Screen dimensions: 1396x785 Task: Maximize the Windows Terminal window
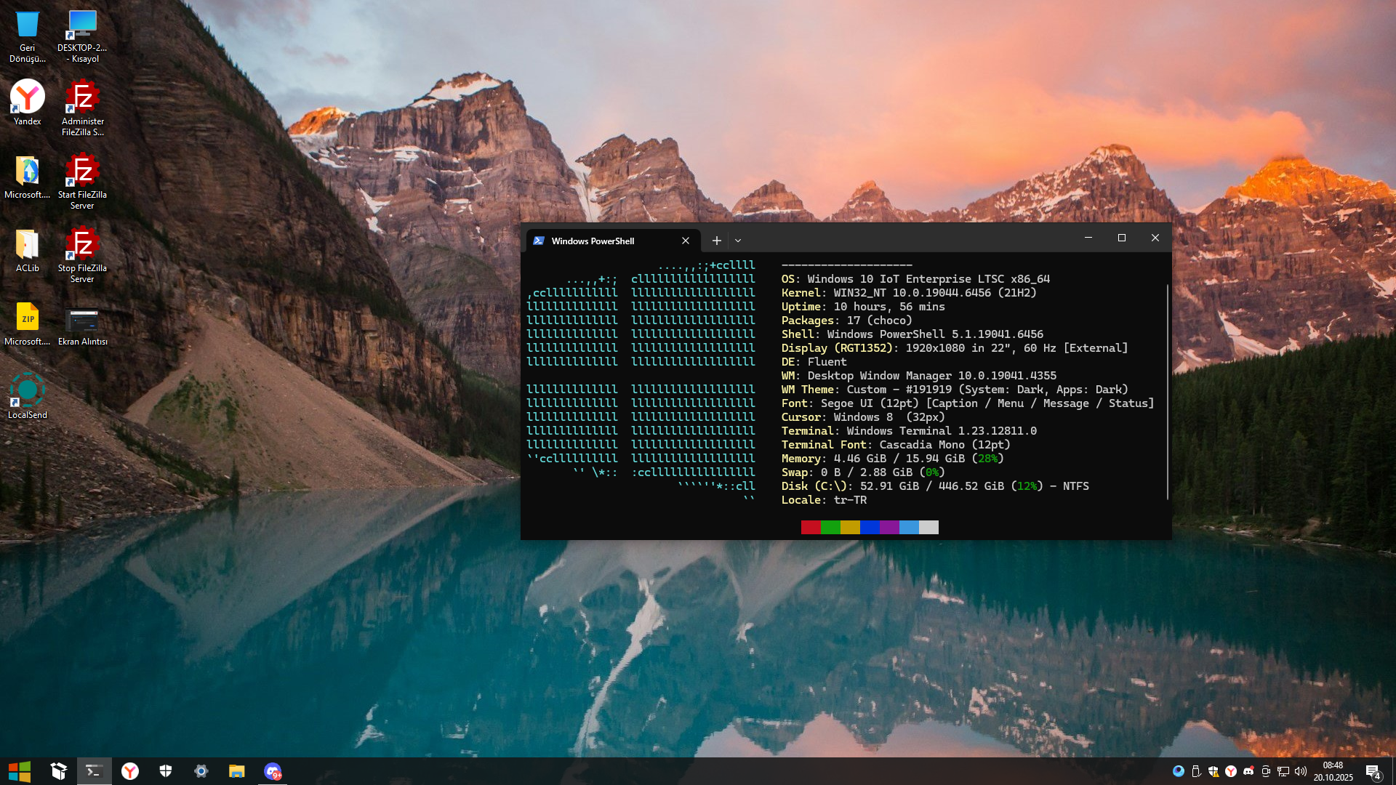coord(1122,238)
